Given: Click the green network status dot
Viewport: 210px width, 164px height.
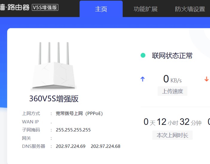Looking at the screenshot, I should click(x=143, y=55).
